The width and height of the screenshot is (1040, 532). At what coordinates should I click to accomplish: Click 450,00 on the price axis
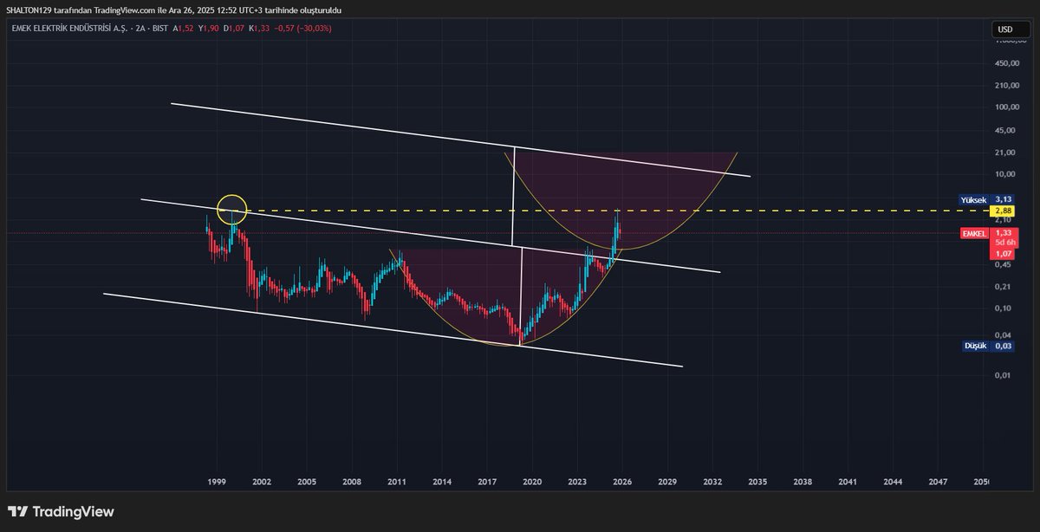pos(1007,63)
